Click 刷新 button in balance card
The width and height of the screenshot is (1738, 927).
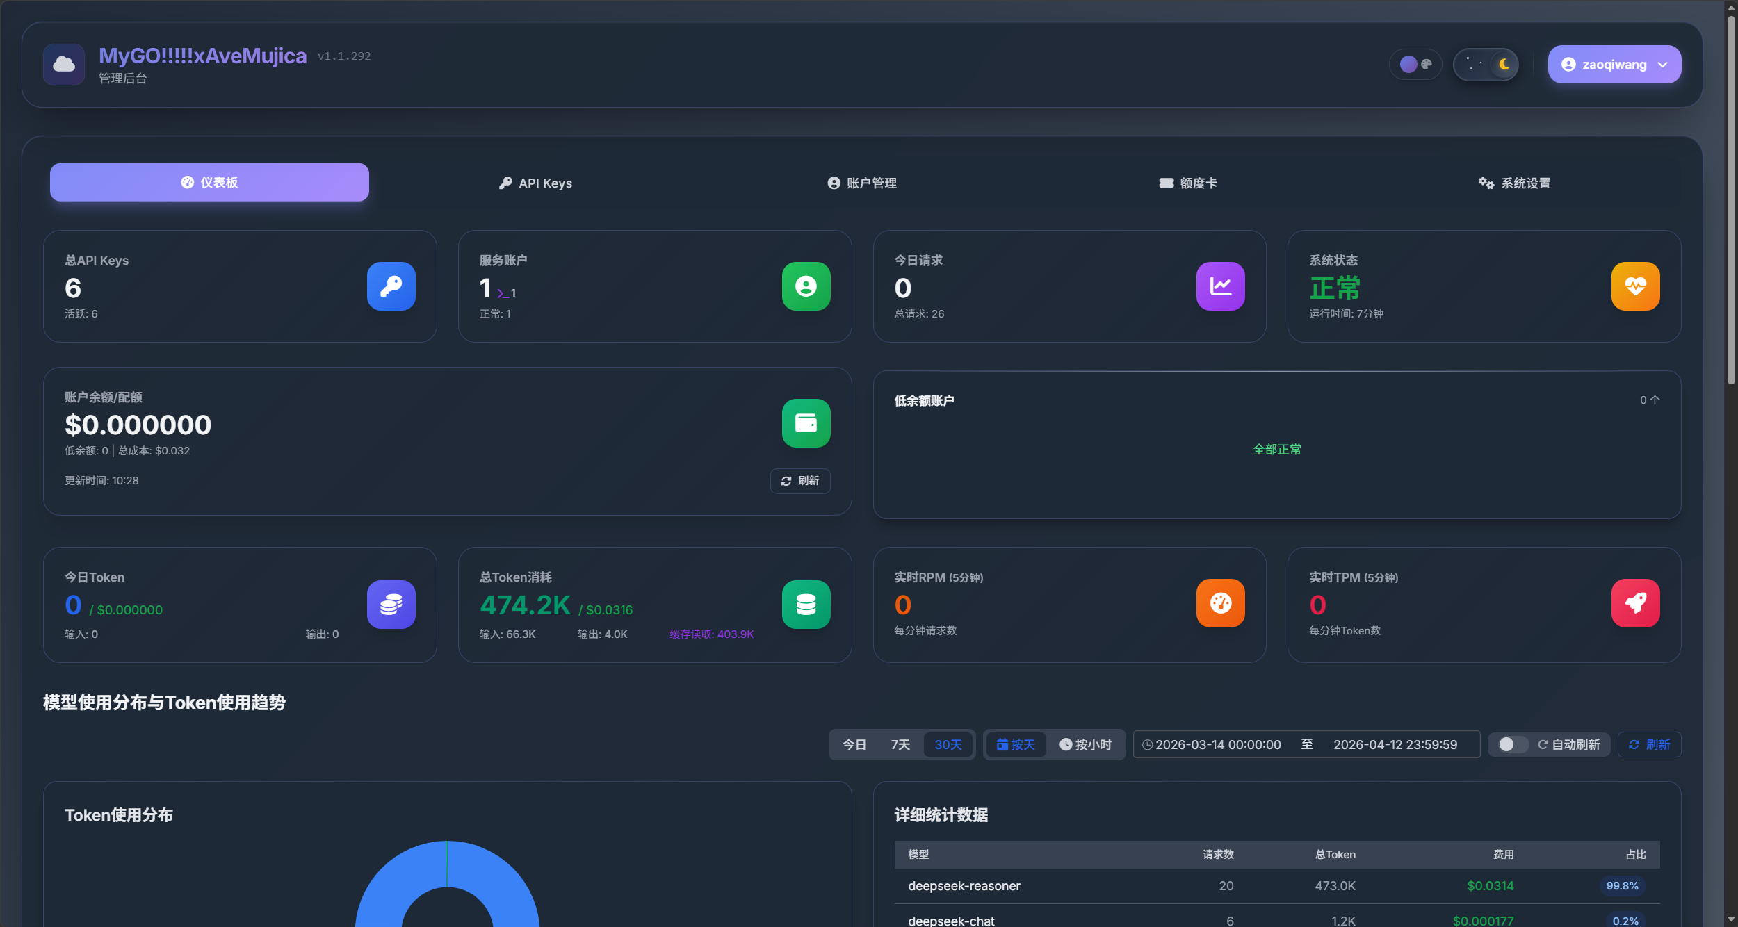(799, 481)
